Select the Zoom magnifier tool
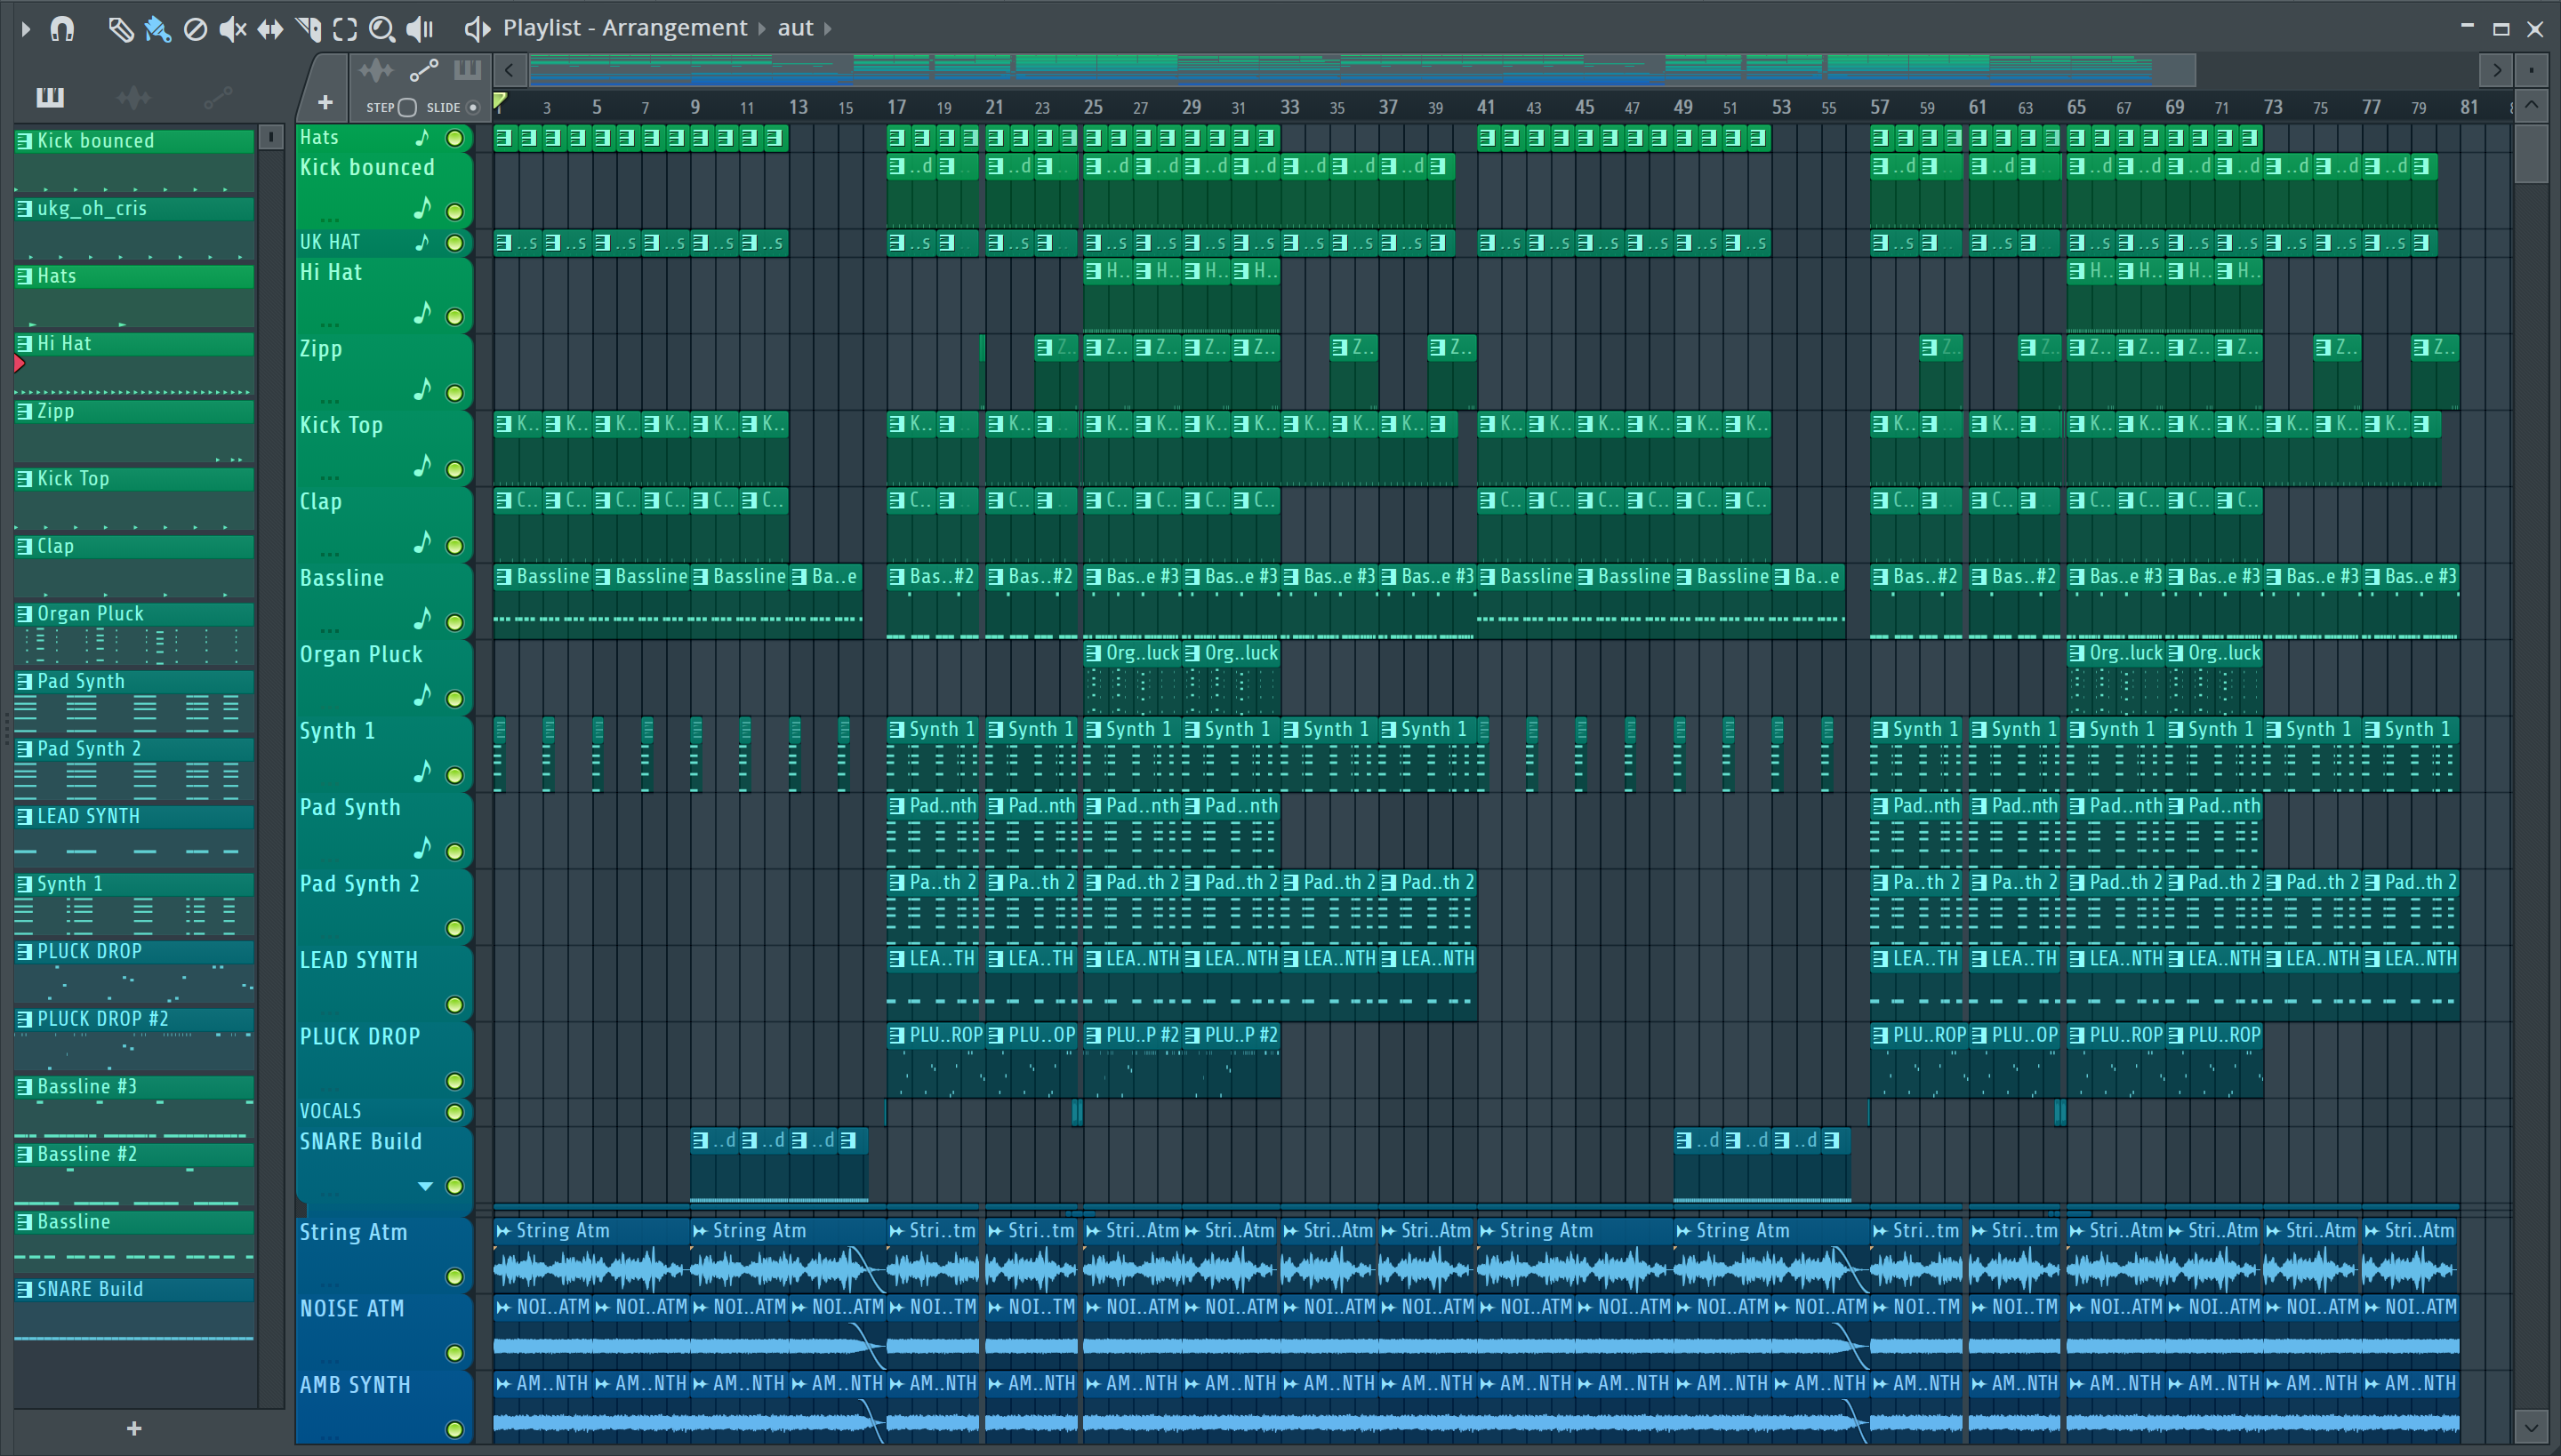Image resolution: width=2561 pixels, height=1456 pixels. tap(381, 29)
